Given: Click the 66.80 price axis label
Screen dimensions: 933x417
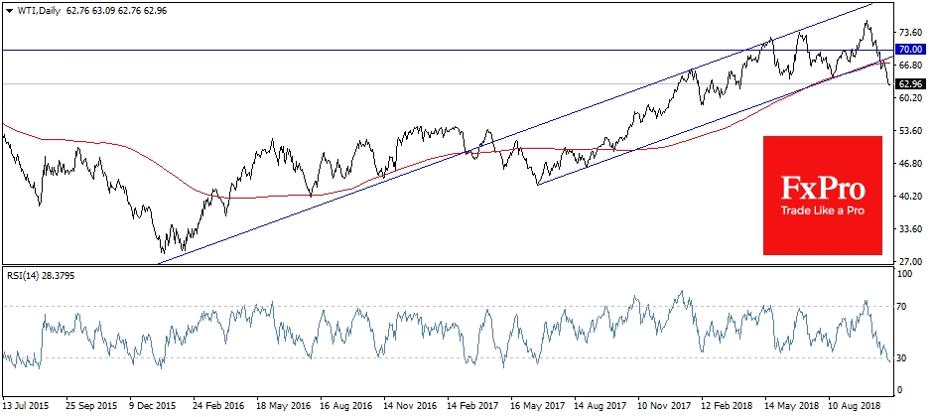Looking at the screenshot, I should tap(912, 65).
